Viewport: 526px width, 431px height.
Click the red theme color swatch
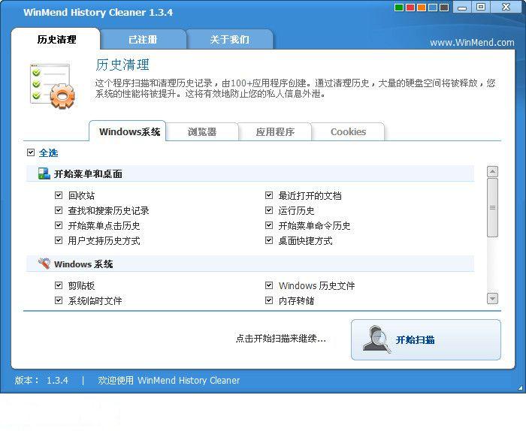click(x=410, y=8)
